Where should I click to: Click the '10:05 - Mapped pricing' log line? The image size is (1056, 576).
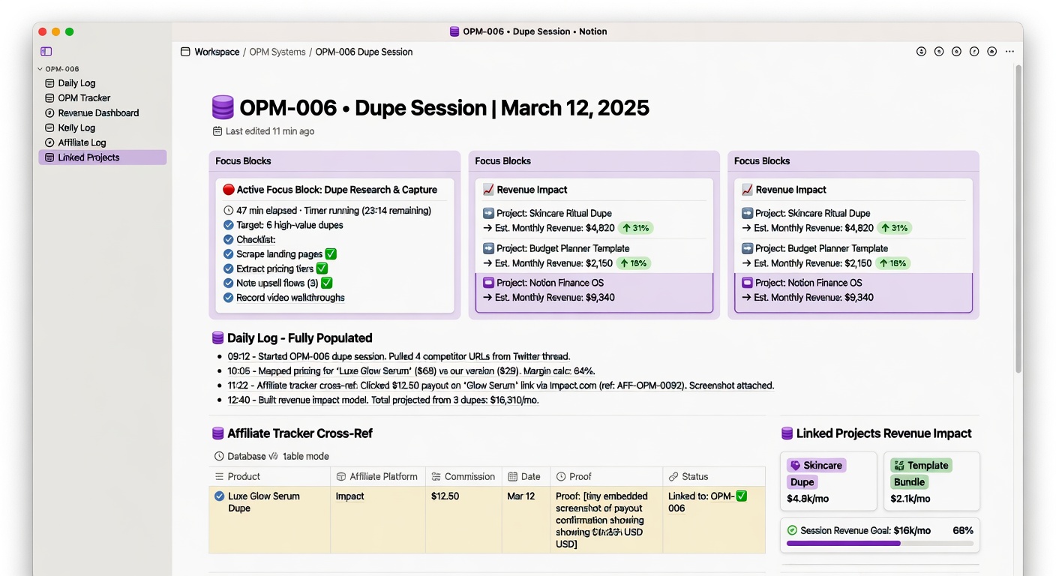point(412,370)
